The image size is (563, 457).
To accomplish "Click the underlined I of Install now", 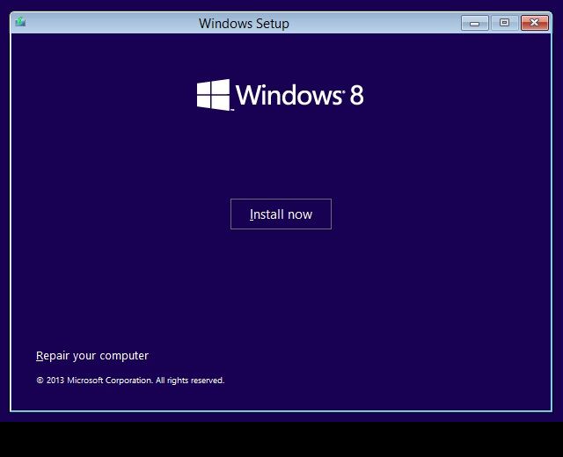I will 252,214.
